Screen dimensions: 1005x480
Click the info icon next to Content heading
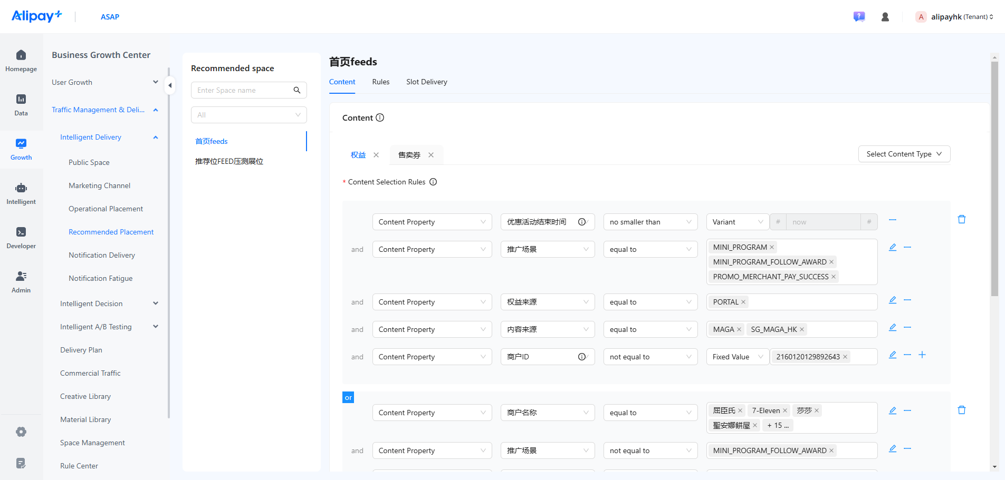tap(380, 117)
